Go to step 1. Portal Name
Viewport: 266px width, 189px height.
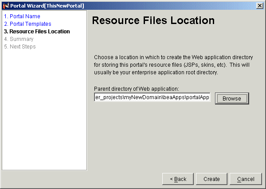pos(22,16)
